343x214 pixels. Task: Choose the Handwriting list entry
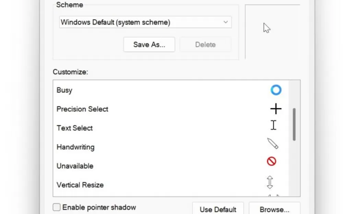[170, 147]
